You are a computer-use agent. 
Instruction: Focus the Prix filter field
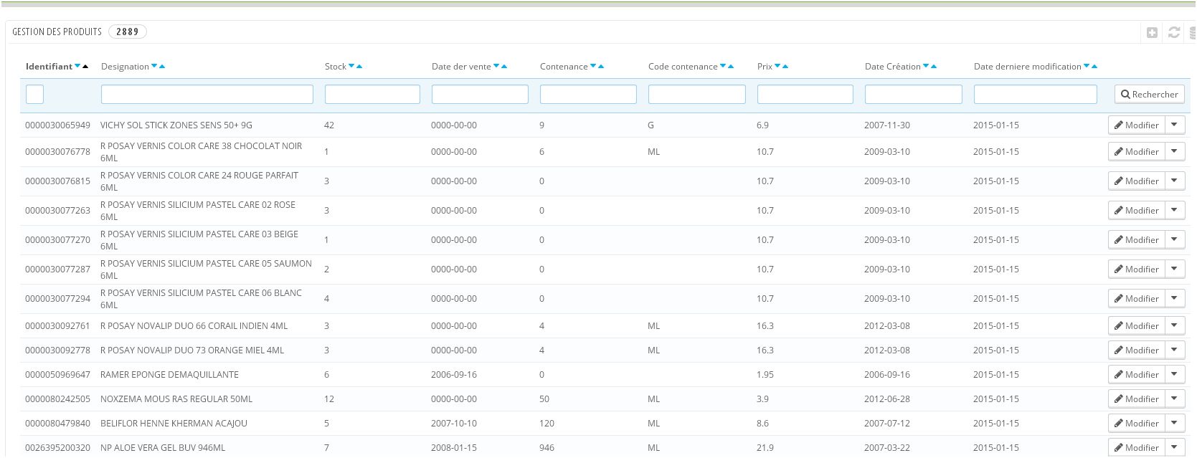pos(805,94)
